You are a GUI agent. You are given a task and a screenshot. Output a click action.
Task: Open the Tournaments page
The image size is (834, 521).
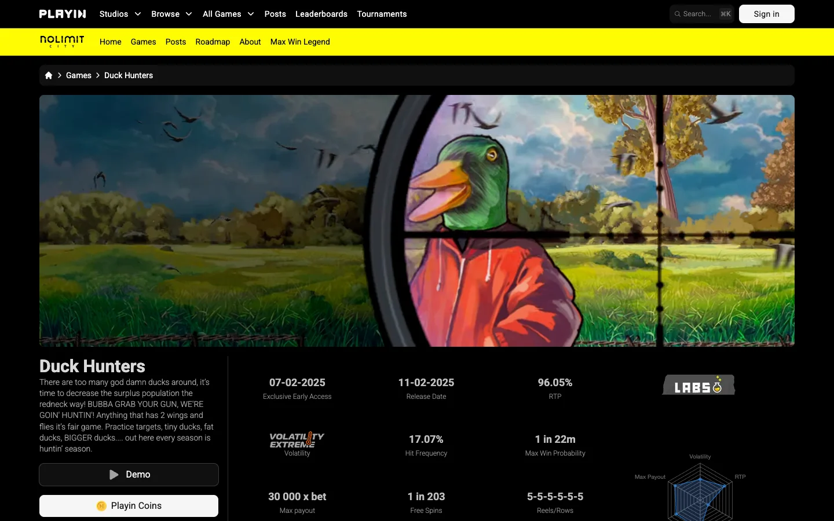point(382,14)
